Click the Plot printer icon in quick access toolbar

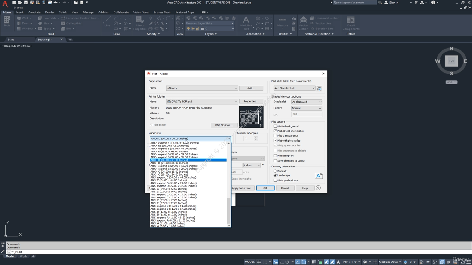pos(49,2)
